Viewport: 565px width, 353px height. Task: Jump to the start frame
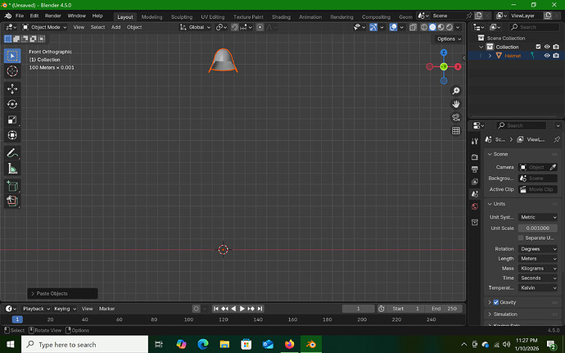(216, 309)
